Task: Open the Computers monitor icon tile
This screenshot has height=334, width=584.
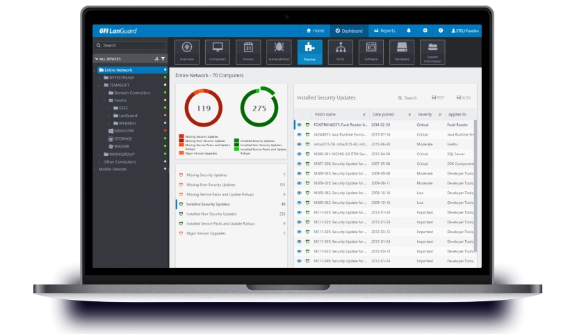Action: click(x=218, y=51)
